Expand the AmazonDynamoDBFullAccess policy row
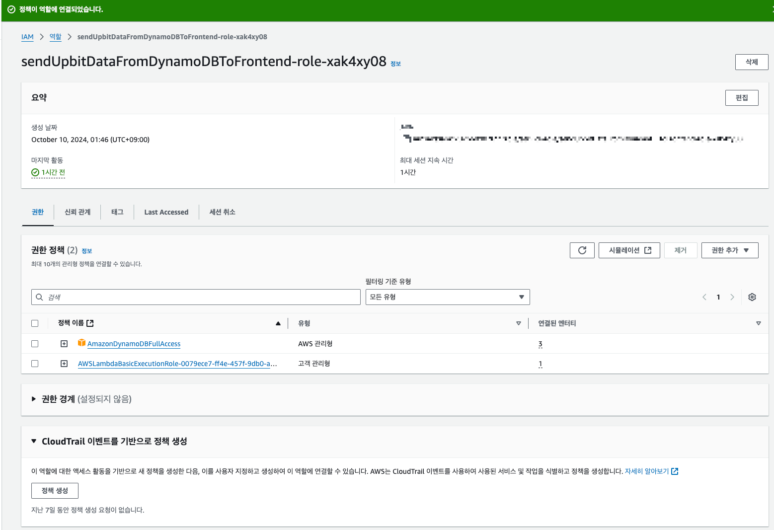This screenshot has width=774, height=530. point(64,344)
